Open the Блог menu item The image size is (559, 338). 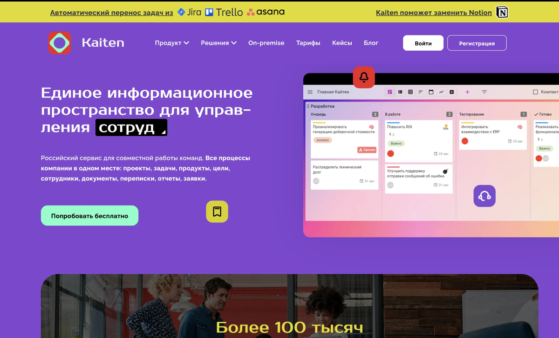(371, 43)
